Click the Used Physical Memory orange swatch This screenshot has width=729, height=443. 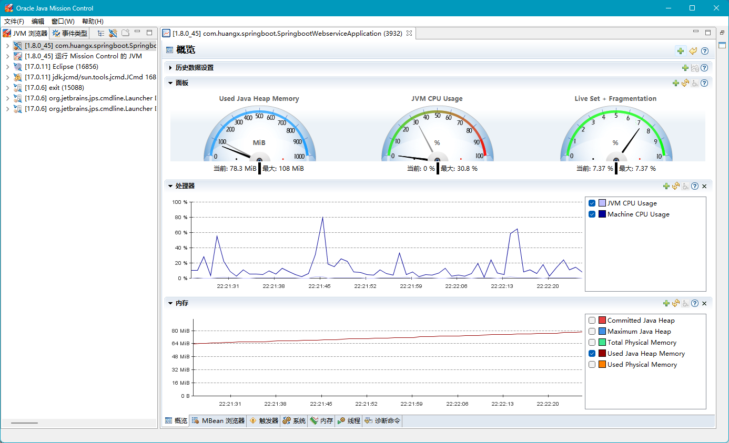pos(602,365)
